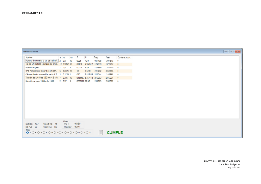Click the R value 0,2016
The width and height of the screenshot is (261, 184).
point(79,64)
